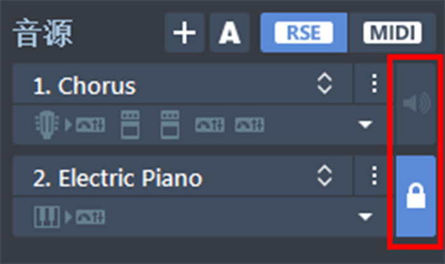Viewport: 445px width, 264px height.
Task: Click the last rack effect in Chorus chain
Action: pyautogui.click(x=247, y=123)
